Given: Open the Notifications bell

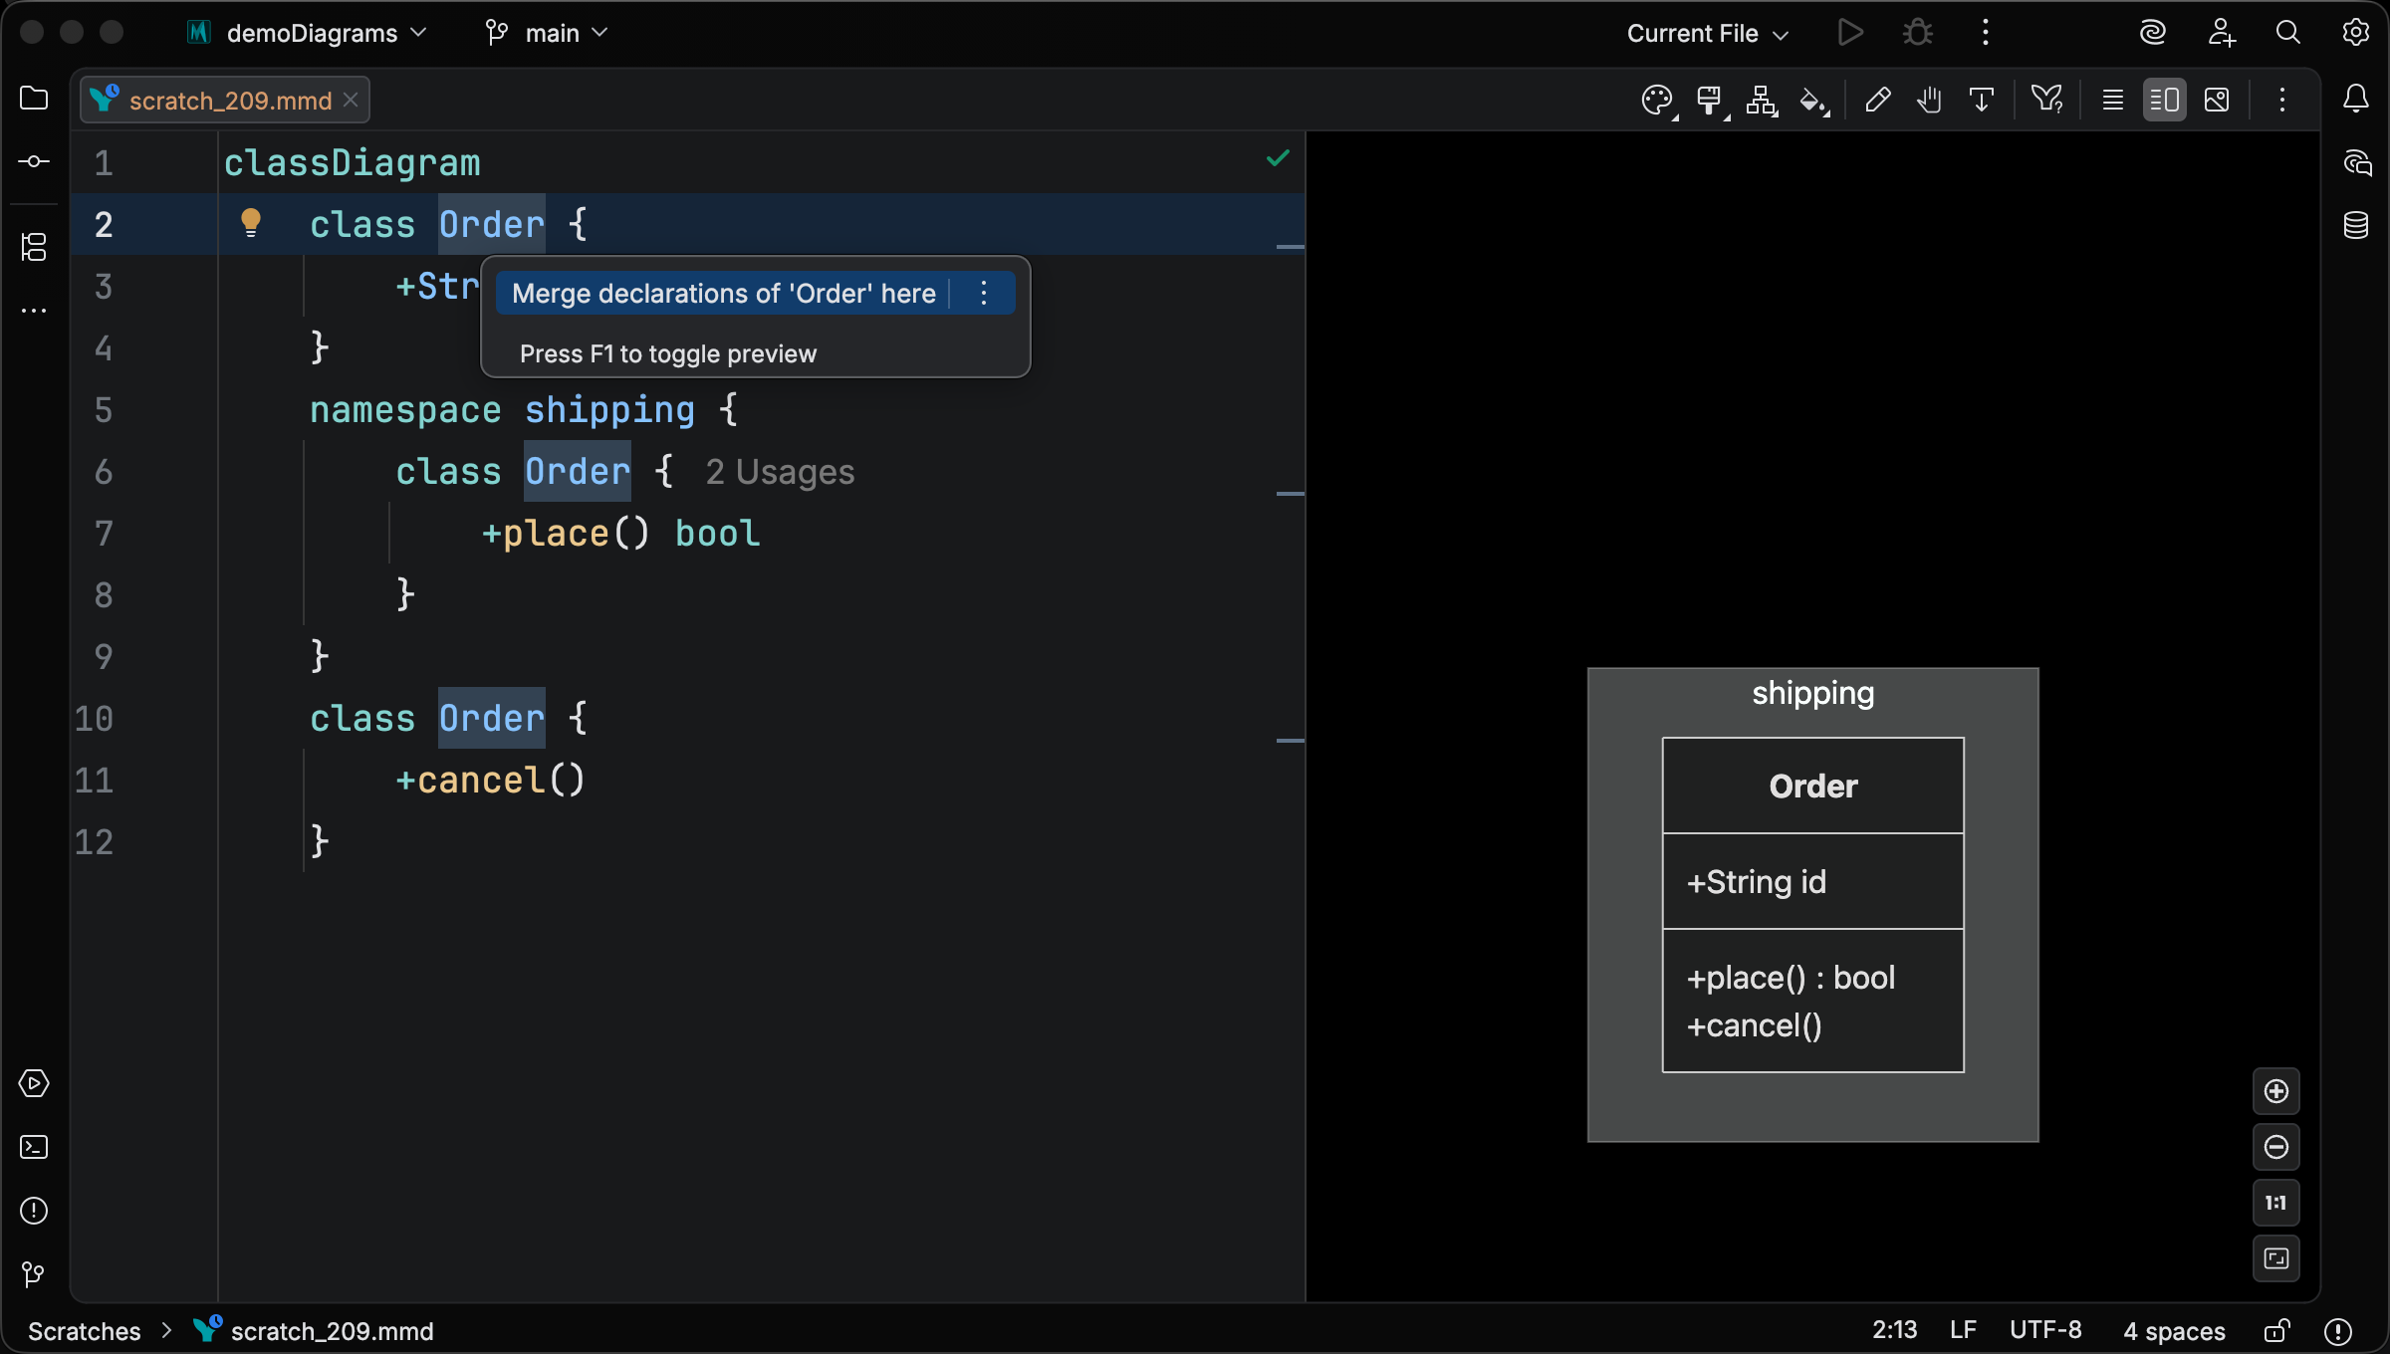Looking at the screenshot, I should (2356, 99).
